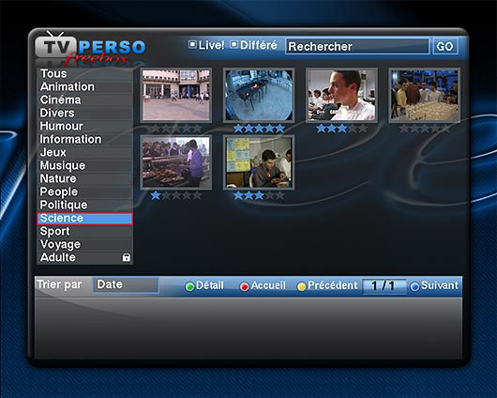Go to the Sport category
497x398 pixels.
pyautogui.click(x=85, y=231)
